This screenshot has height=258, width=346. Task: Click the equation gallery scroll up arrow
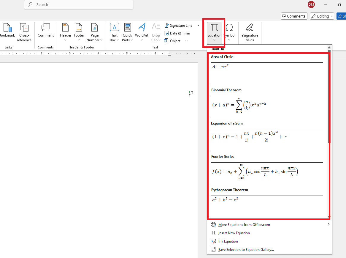click(329, 47)
